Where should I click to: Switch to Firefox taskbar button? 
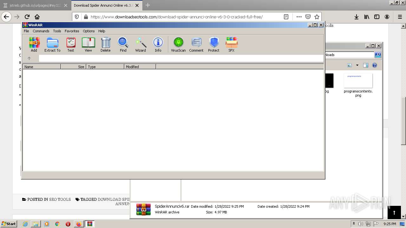pyautogui.click(x=78, y=224)
